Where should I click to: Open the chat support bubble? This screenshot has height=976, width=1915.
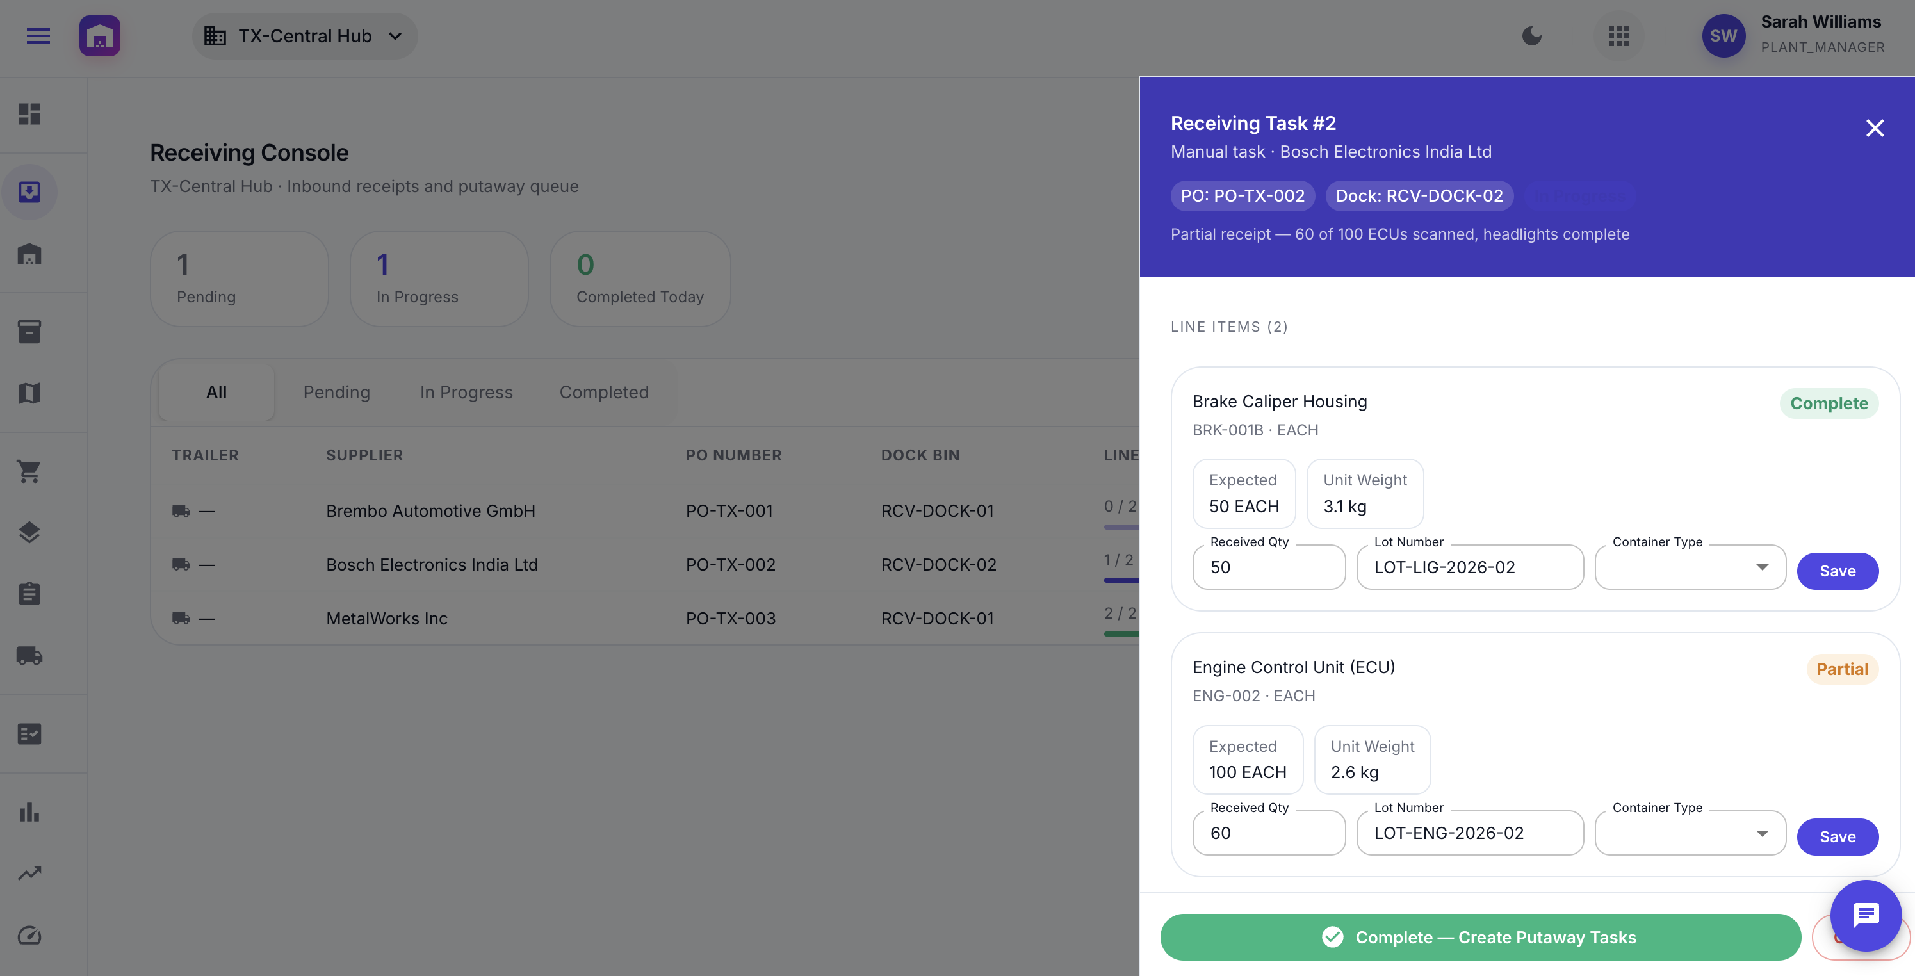1866,915
